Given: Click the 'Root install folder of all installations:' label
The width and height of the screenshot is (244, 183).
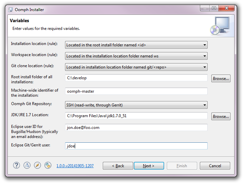Looking at the screenshot, I should click(x=32, y=79).
